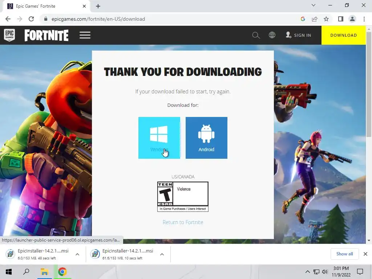This screenshot has height=279, width=372.
Task: Open the notification center icon
Action: point(360,272)
